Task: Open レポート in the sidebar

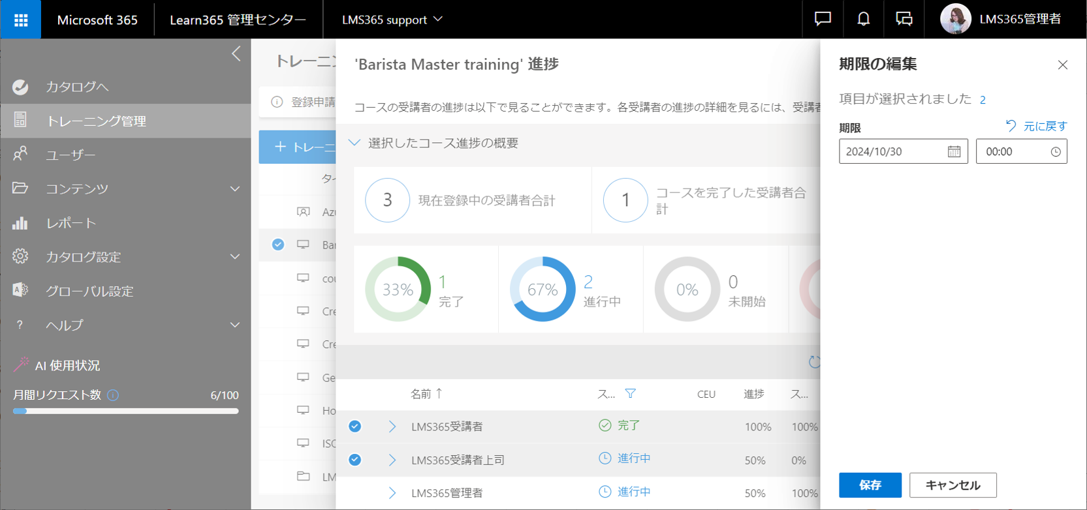Action: [71, 223]
